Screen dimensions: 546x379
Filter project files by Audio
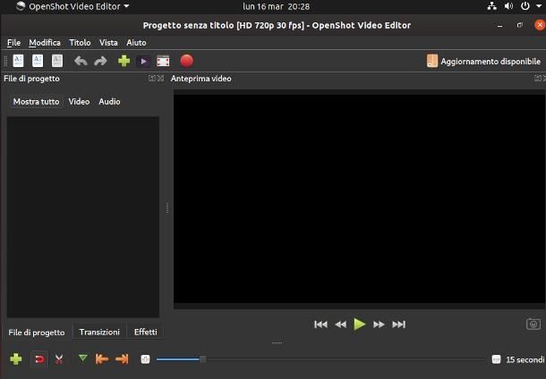point(109,102)
